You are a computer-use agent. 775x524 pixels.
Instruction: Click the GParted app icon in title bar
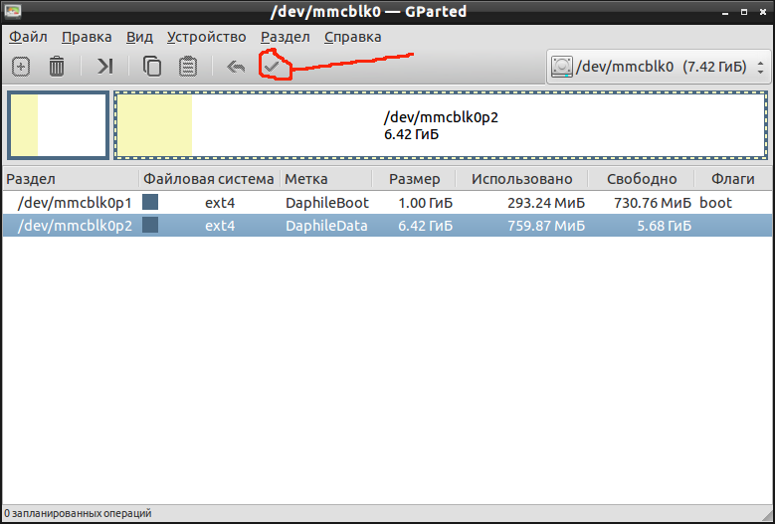[11, 11]
